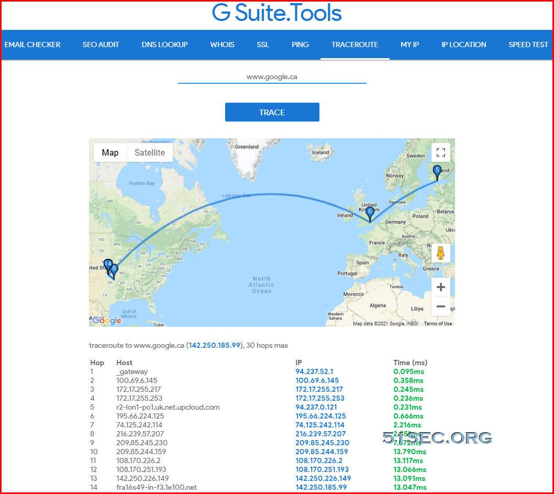This screenshot has height=494, width=554.
Task: Zoom out on the map
Action: click(440, 306)
